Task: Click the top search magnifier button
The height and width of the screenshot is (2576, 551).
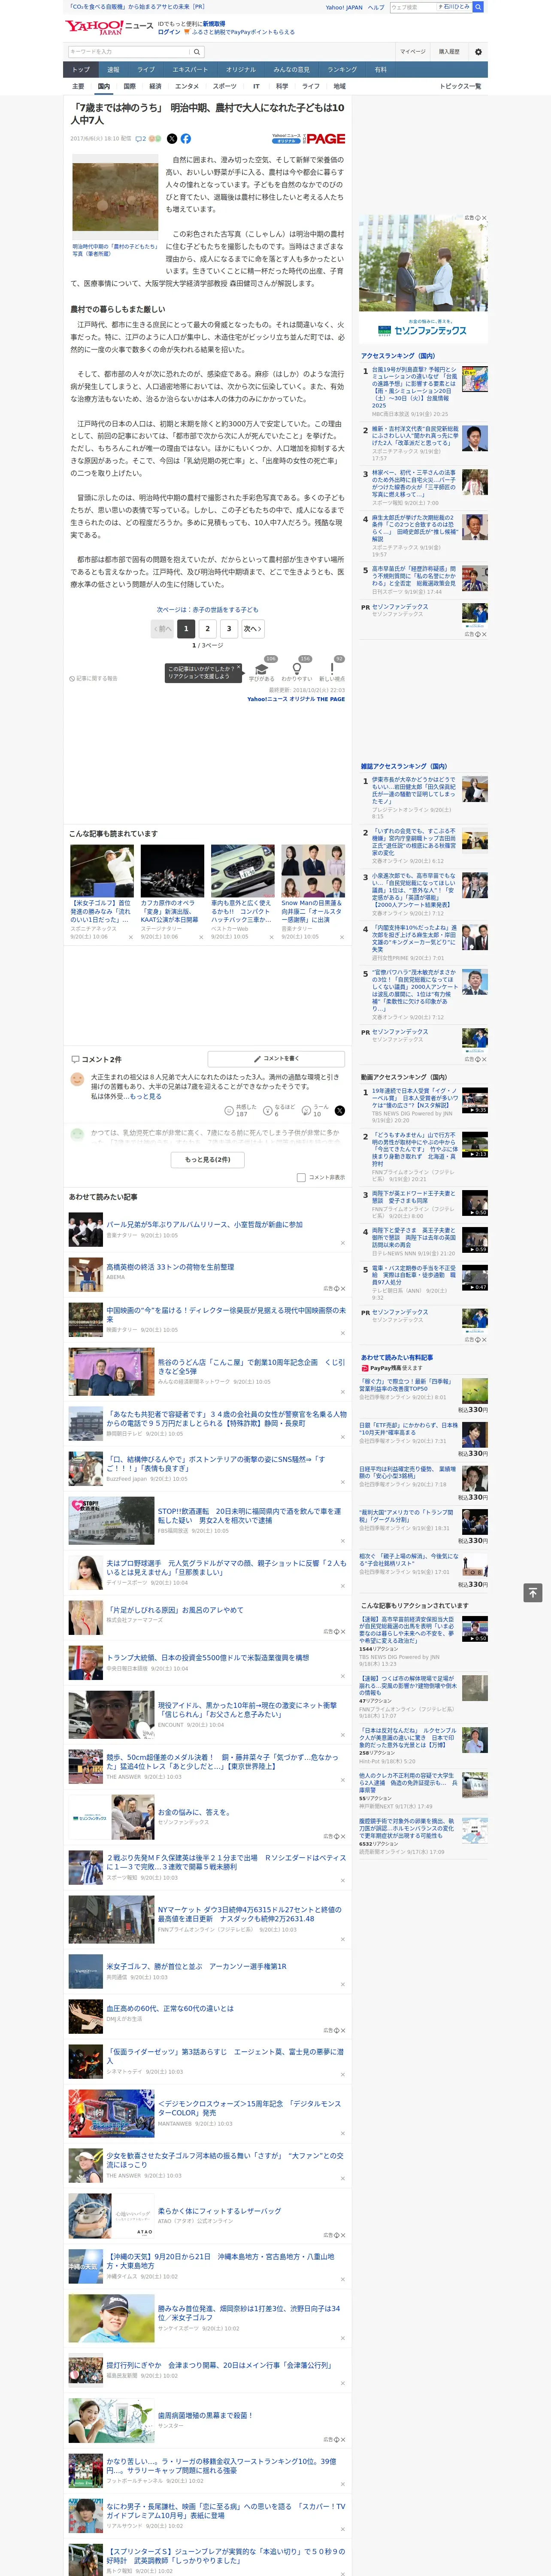Action: (x=478, y=7)
